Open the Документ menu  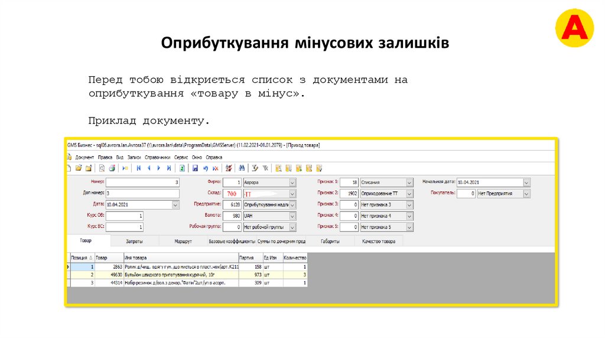tap(84, 157)
